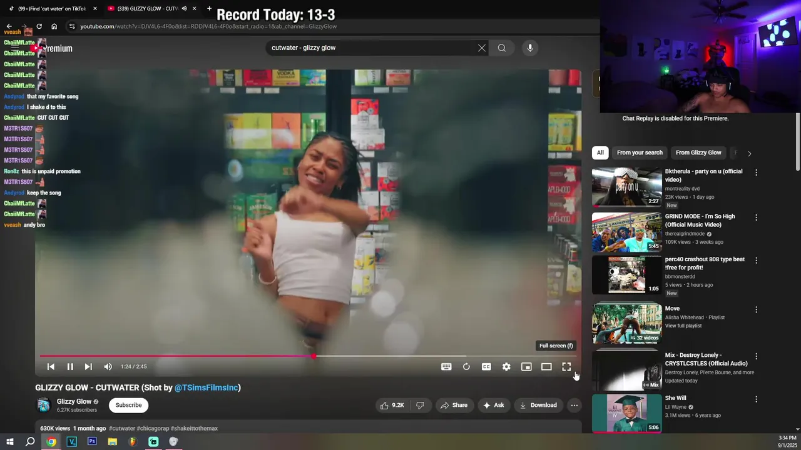Clear the YouTube search text
801x450 pixels.
tap(482, 48)
